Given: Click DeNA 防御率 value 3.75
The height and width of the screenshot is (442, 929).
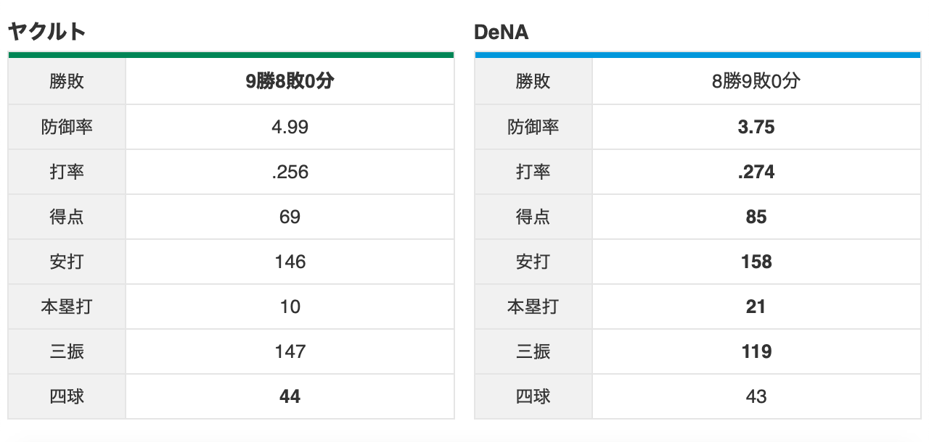Looking at the screenshot, I should tap(756, 127).
